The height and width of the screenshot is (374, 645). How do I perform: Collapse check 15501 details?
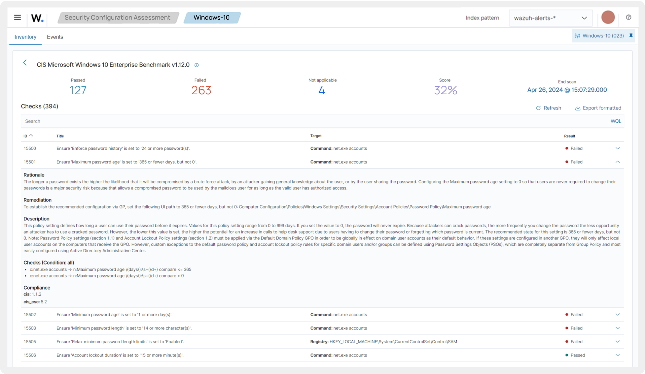[x=617, y=162]
